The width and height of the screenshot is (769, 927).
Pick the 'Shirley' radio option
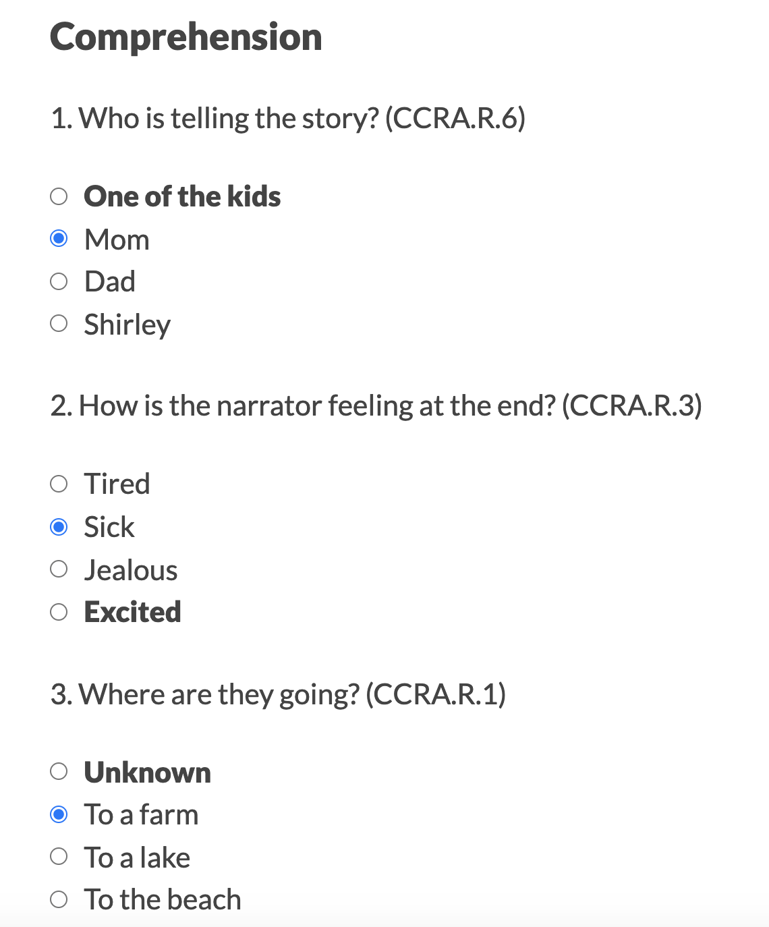pos(59,324)
